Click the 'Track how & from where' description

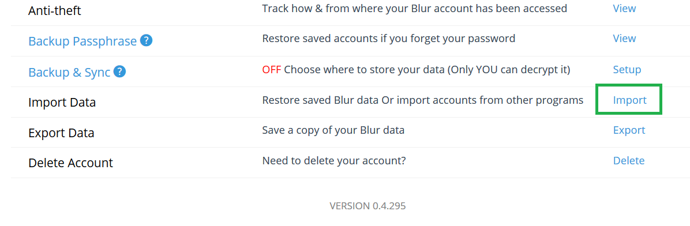(x=415, y=8)
